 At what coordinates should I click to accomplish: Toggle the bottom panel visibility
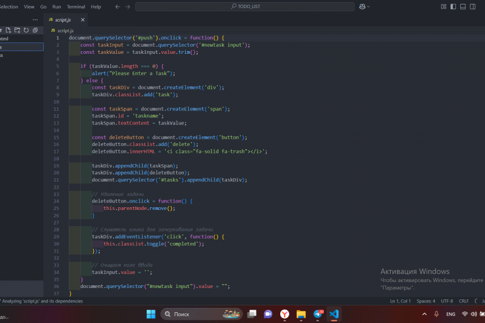tap(463, 6)
